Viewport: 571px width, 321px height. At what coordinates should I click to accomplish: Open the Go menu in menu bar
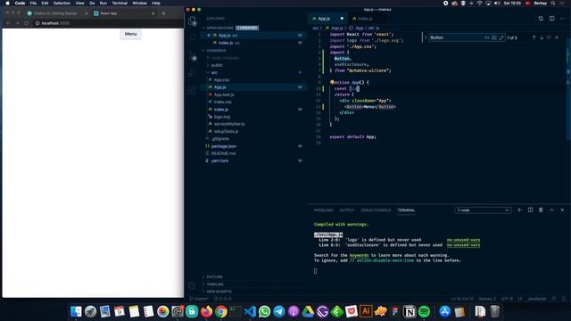[92, 3]
